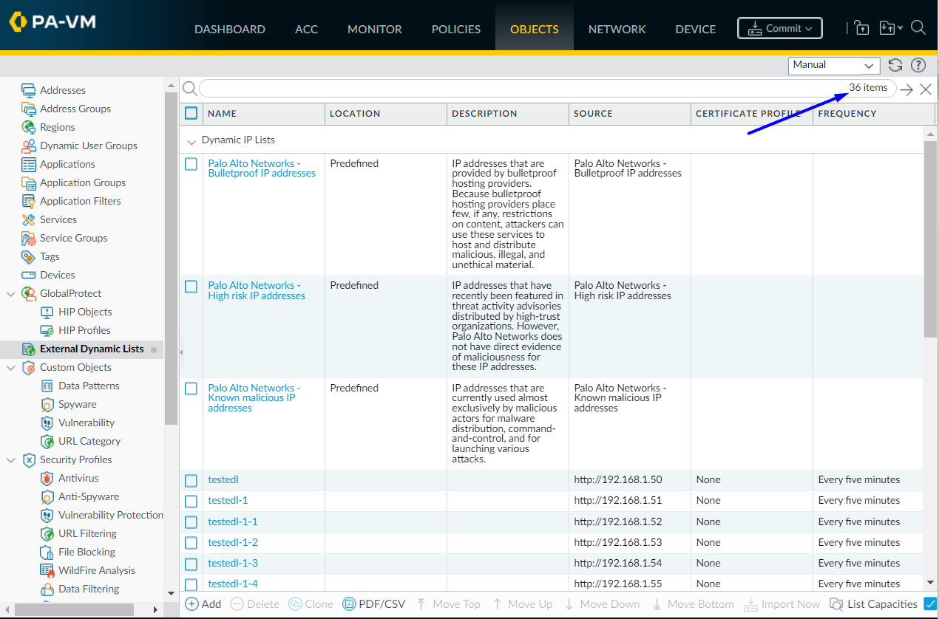
Task: Select the header checkbox to choose all rows
Action: (191, 113)
